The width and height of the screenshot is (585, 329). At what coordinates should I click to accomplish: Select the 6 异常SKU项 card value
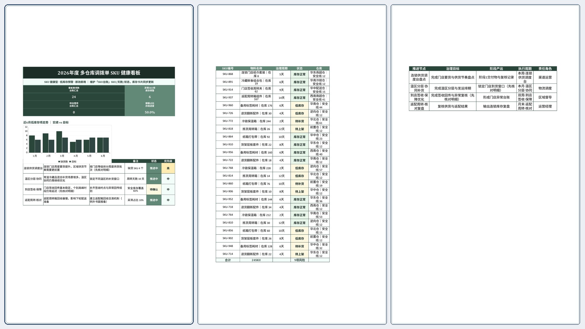pyautogui.click(x=150, y=97)
